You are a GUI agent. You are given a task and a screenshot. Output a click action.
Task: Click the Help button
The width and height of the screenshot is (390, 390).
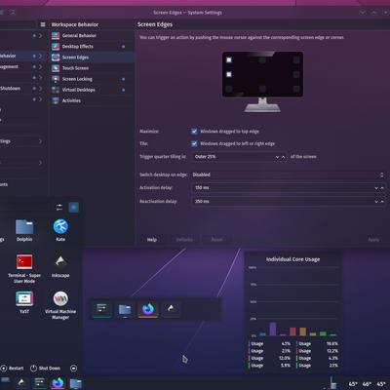pyautogui.click(x=152, y=240)
